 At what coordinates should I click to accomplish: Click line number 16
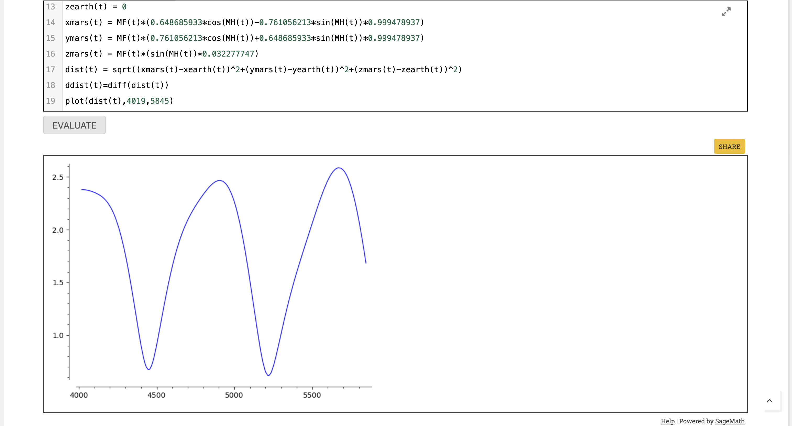pos(51,53)
